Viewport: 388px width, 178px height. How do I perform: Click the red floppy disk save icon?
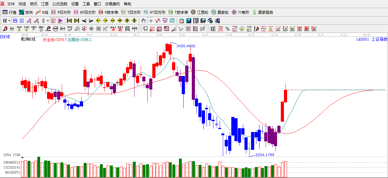(203, 21)
